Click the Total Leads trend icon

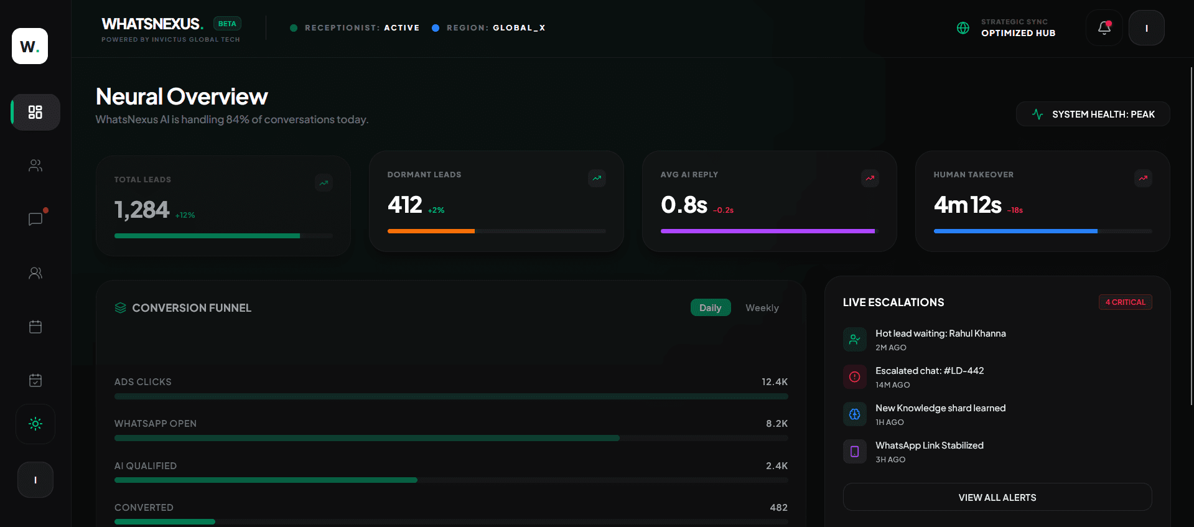pos(324,183)
